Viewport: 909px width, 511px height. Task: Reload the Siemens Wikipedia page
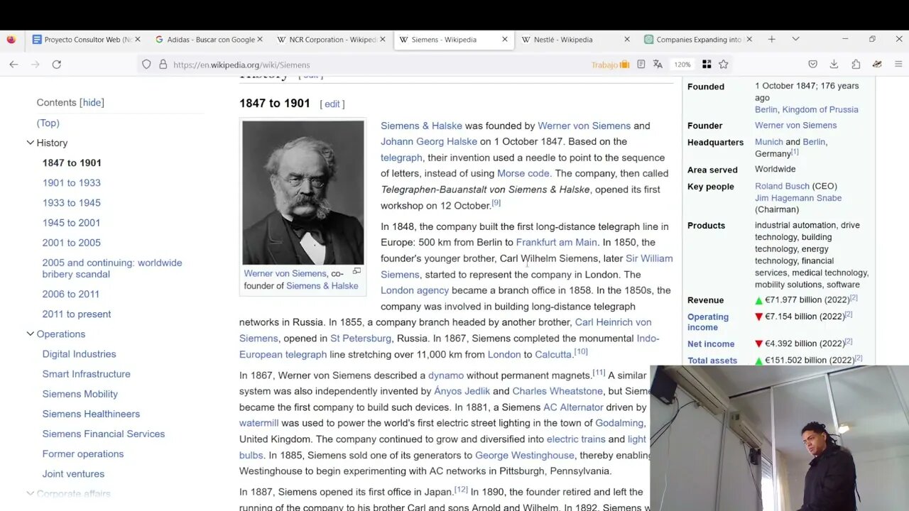[x=57, y=64]
